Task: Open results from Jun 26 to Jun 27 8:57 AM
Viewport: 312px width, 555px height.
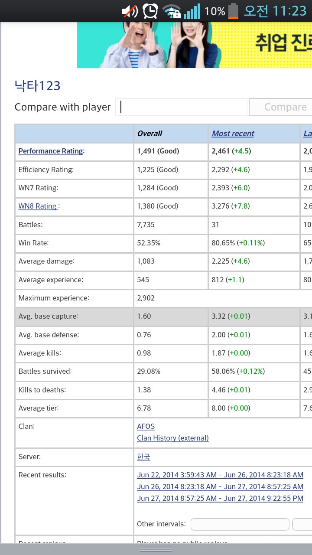Action: click(220, 487)
